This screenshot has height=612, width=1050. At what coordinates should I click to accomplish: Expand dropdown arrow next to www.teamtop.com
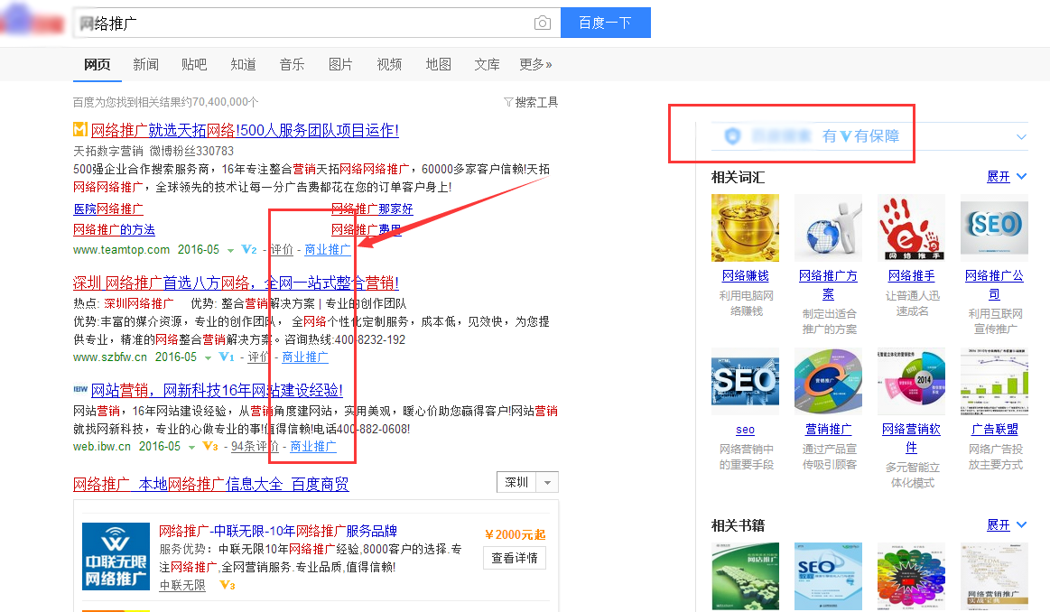click(x=230, y=250)
